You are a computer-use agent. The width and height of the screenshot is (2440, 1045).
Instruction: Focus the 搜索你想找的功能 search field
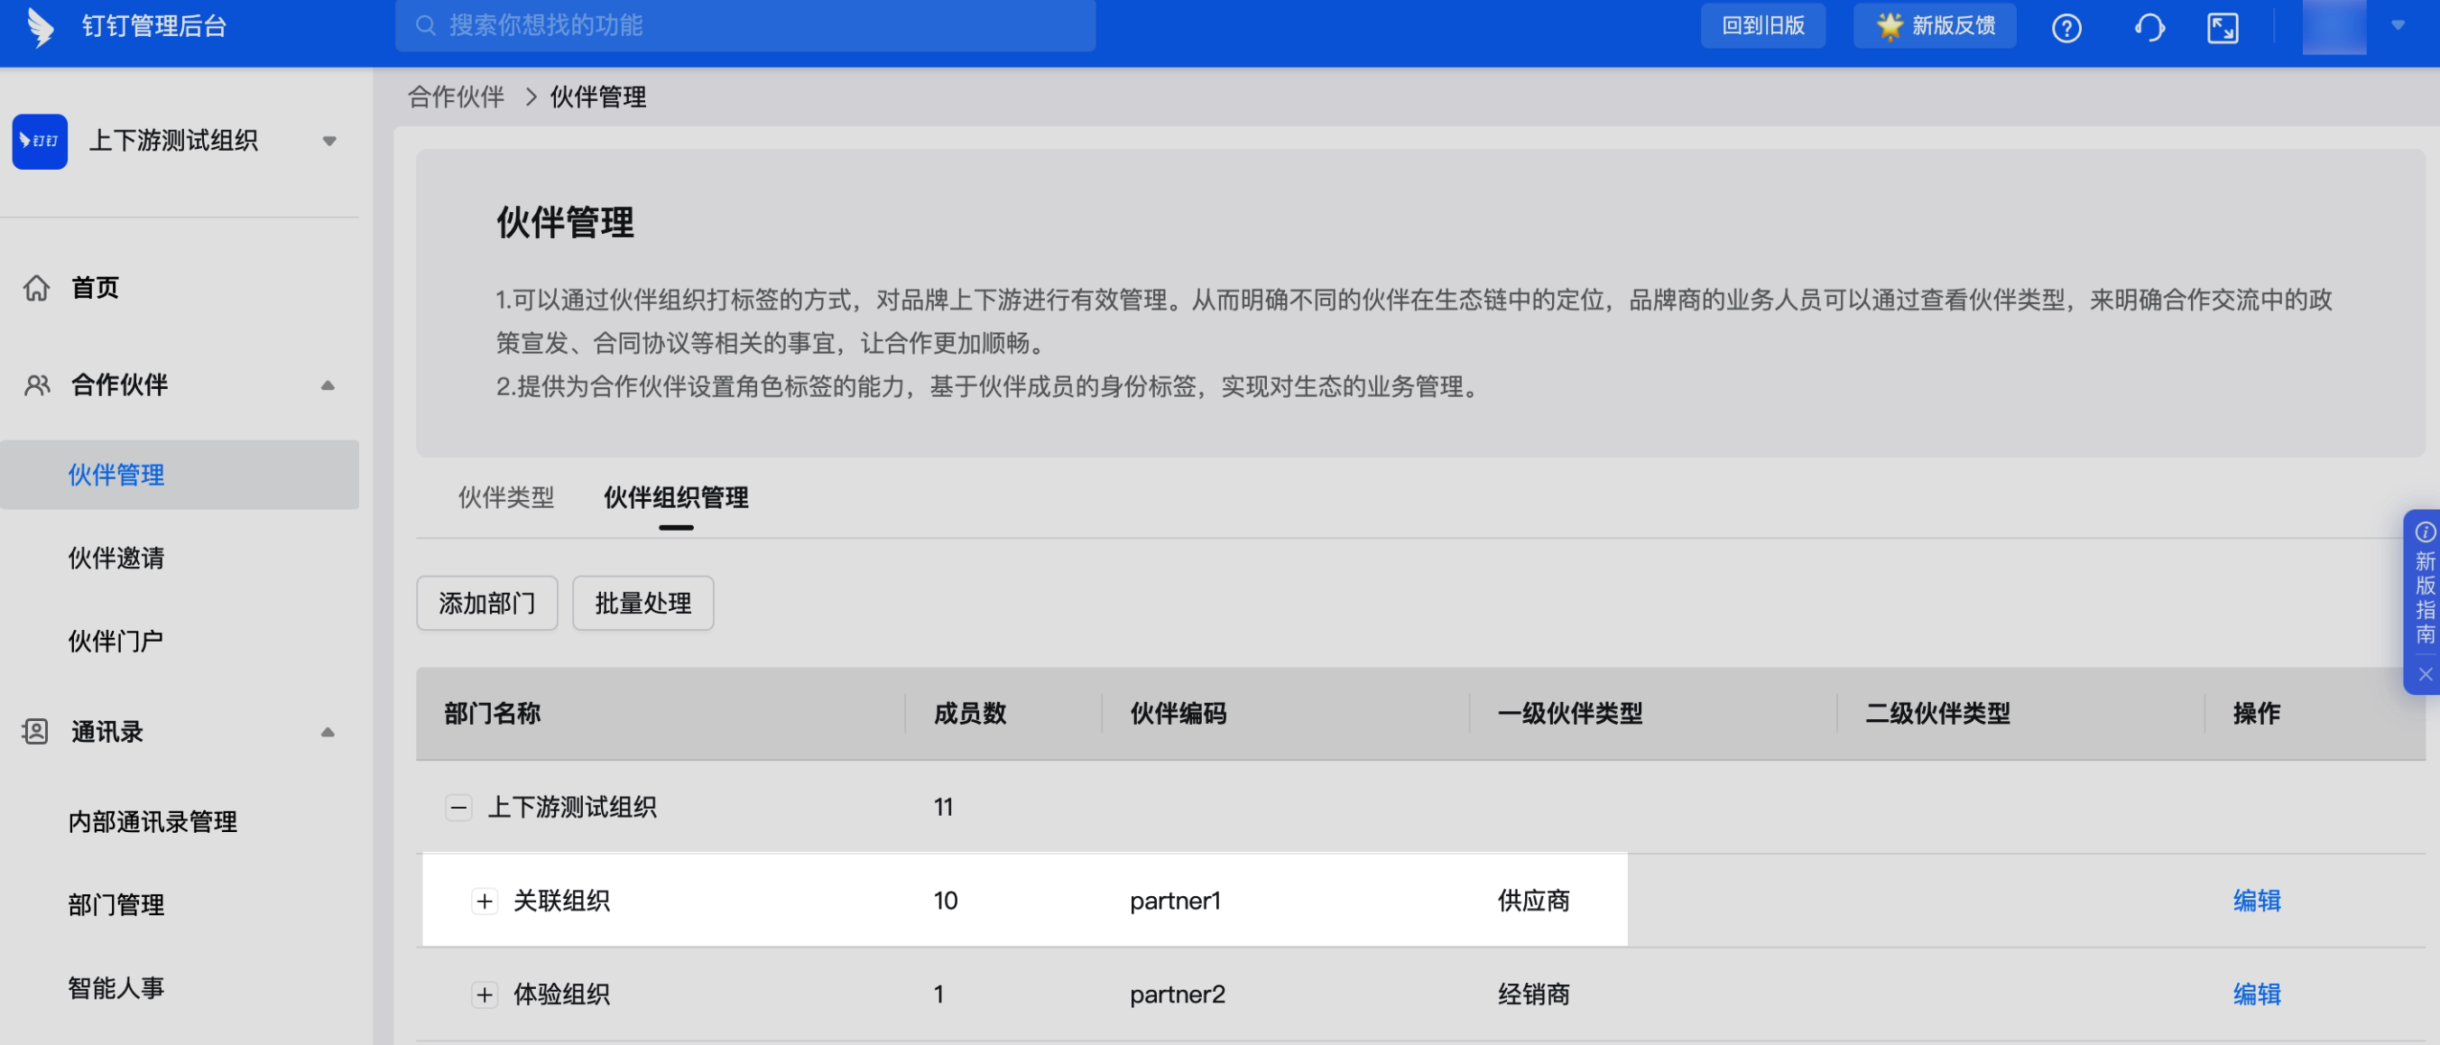(x=758, y=25)
